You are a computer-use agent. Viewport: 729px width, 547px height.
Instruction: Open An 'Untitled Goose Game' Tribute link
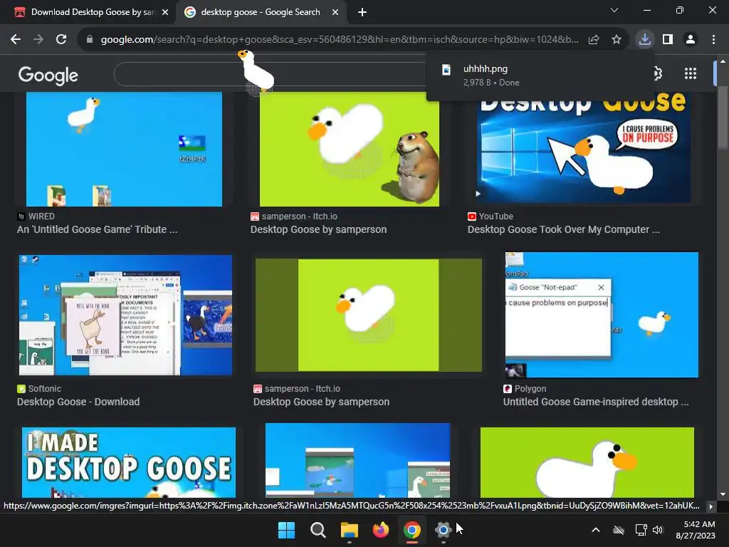click(x=97, y=229)
